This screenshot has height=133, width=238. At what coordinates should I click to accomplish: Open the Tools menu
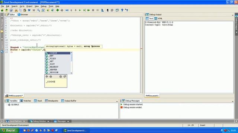(51, 6)
